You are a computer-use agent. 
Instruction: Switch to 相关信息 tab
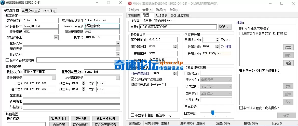click(x=49, y=11)
